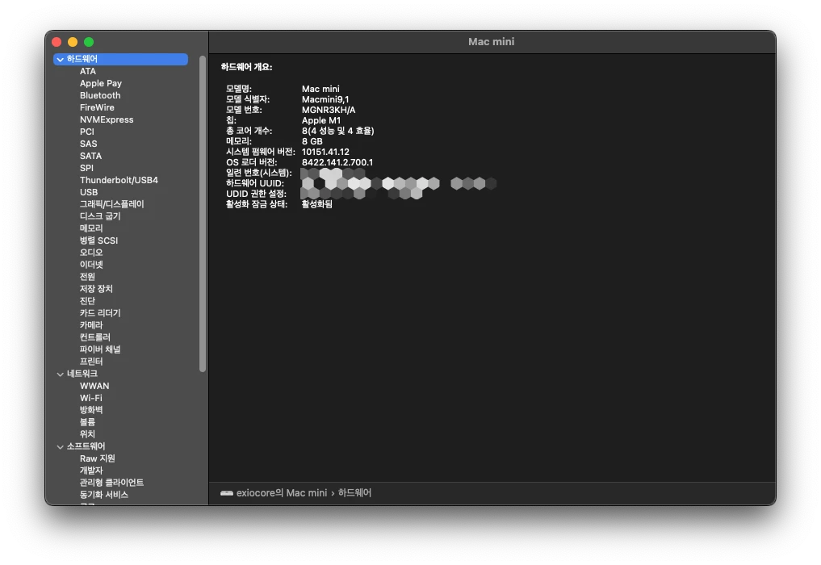Viewport: 821px width, 565px height.
Task: Click 하드웨어 in the path bar
Action: (354, 493)
